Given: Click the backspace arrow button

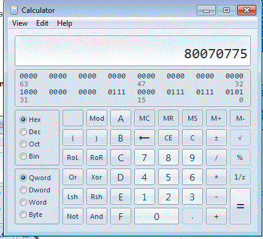Looking at the screenshot, I should click(145, 138).
